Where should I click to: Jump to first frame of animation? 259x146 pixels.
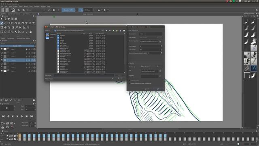click(x=3, y=116)
